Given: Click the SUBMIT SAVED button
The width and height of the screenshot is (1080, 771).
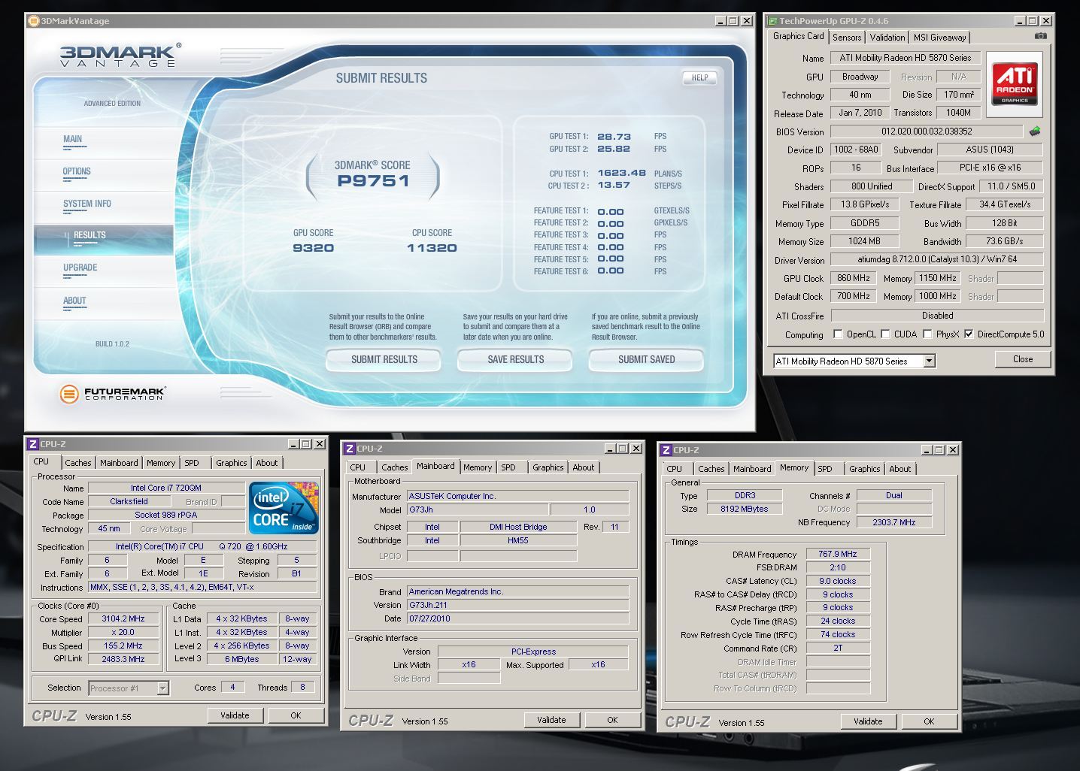Looking at the screenshot, I should coord(646,360).
